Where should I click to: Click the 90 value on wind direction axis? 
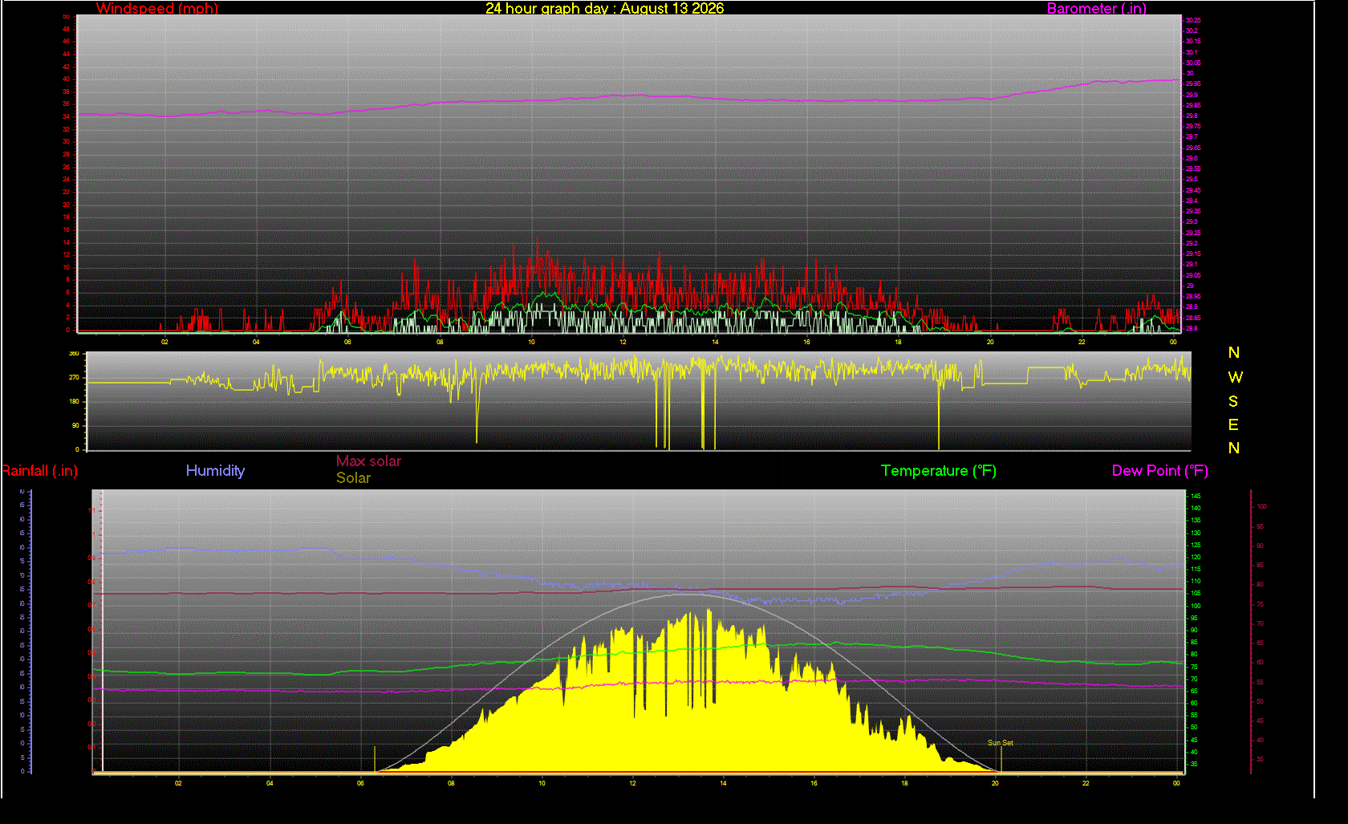pos(75,425)
